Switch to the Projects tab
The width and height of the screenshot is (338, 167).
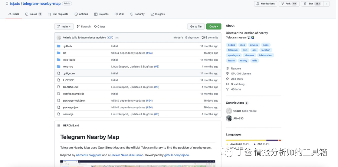tap(101, 14)
